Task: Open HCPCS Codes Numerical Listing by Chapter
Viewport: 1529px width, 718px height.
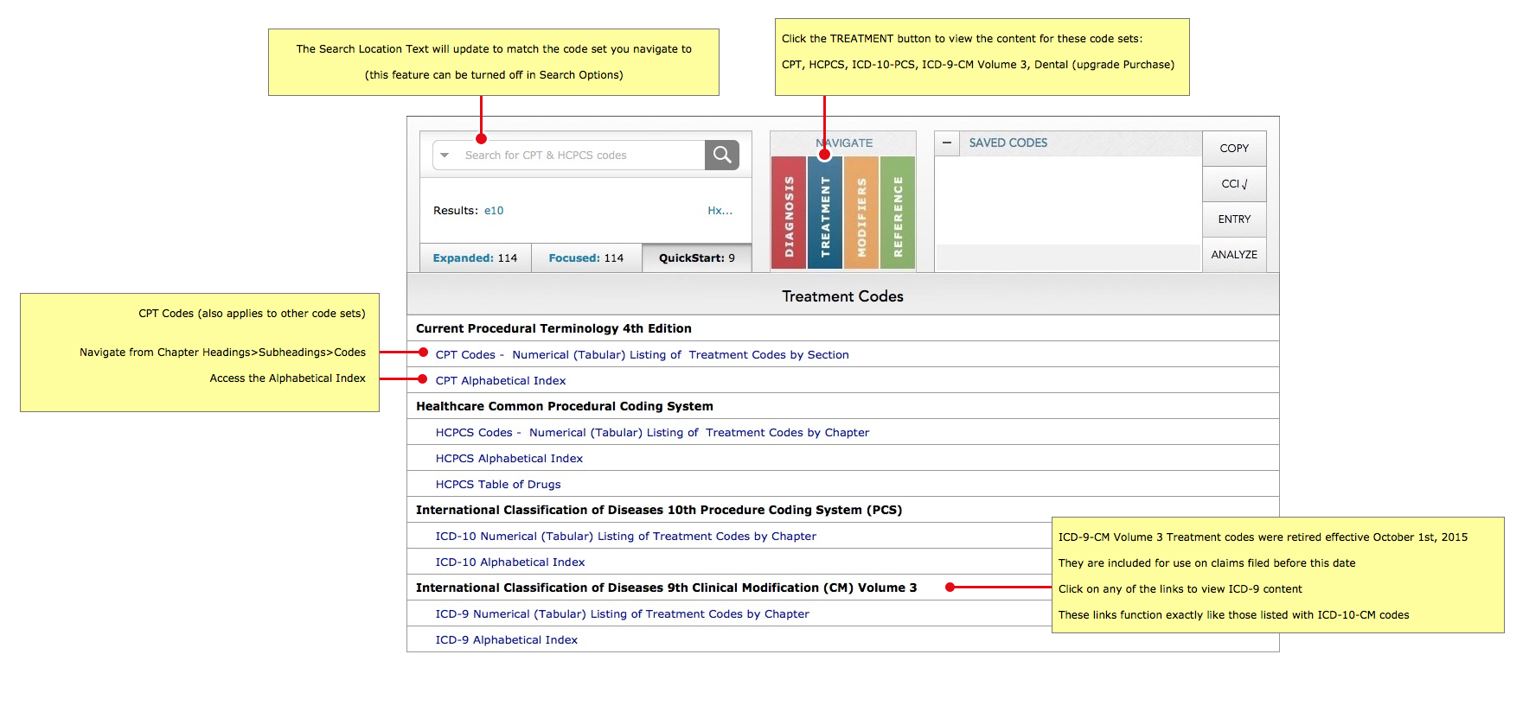Action: coord(652,433)
